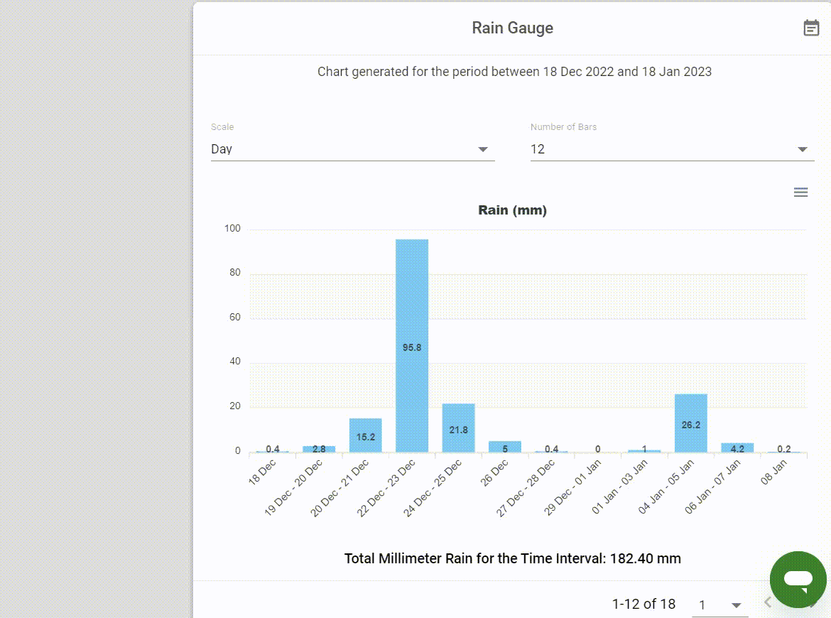This screenshot has width=831, height=618.
Task: Click the Total Millimeter Rain summary text
Action: click(x=513, y=558)
